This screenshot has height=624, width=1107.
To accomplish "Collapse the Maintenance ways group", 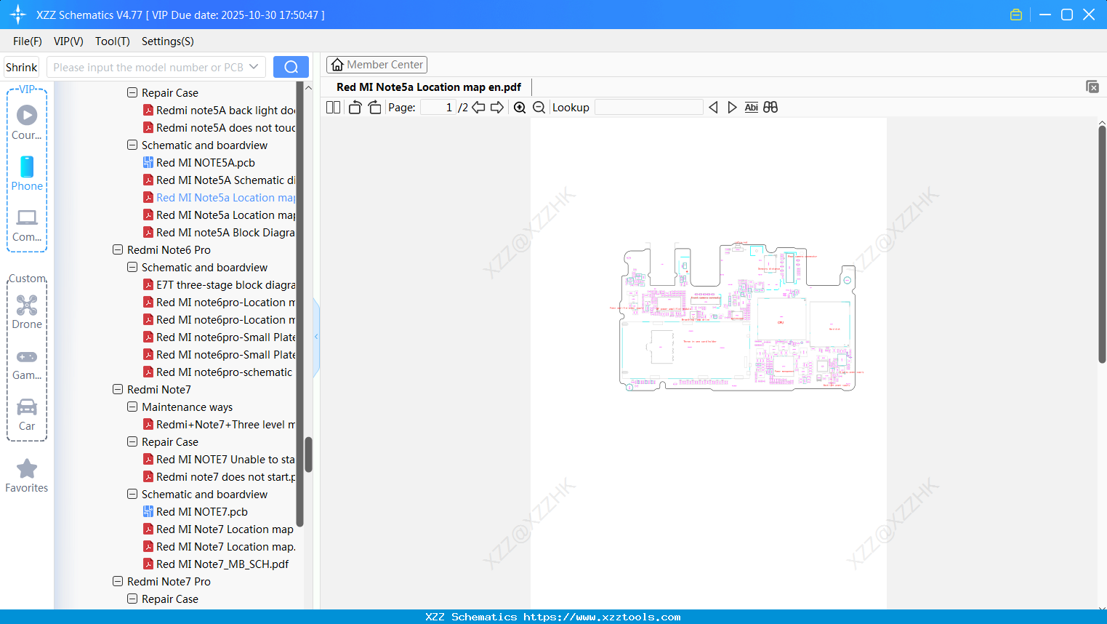I will click(132, 407).
